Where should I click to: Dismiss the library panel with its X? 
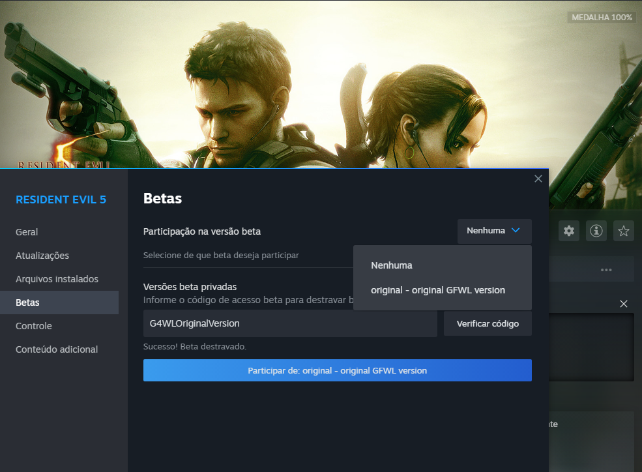pyautogui.click(x=624, y=304)
